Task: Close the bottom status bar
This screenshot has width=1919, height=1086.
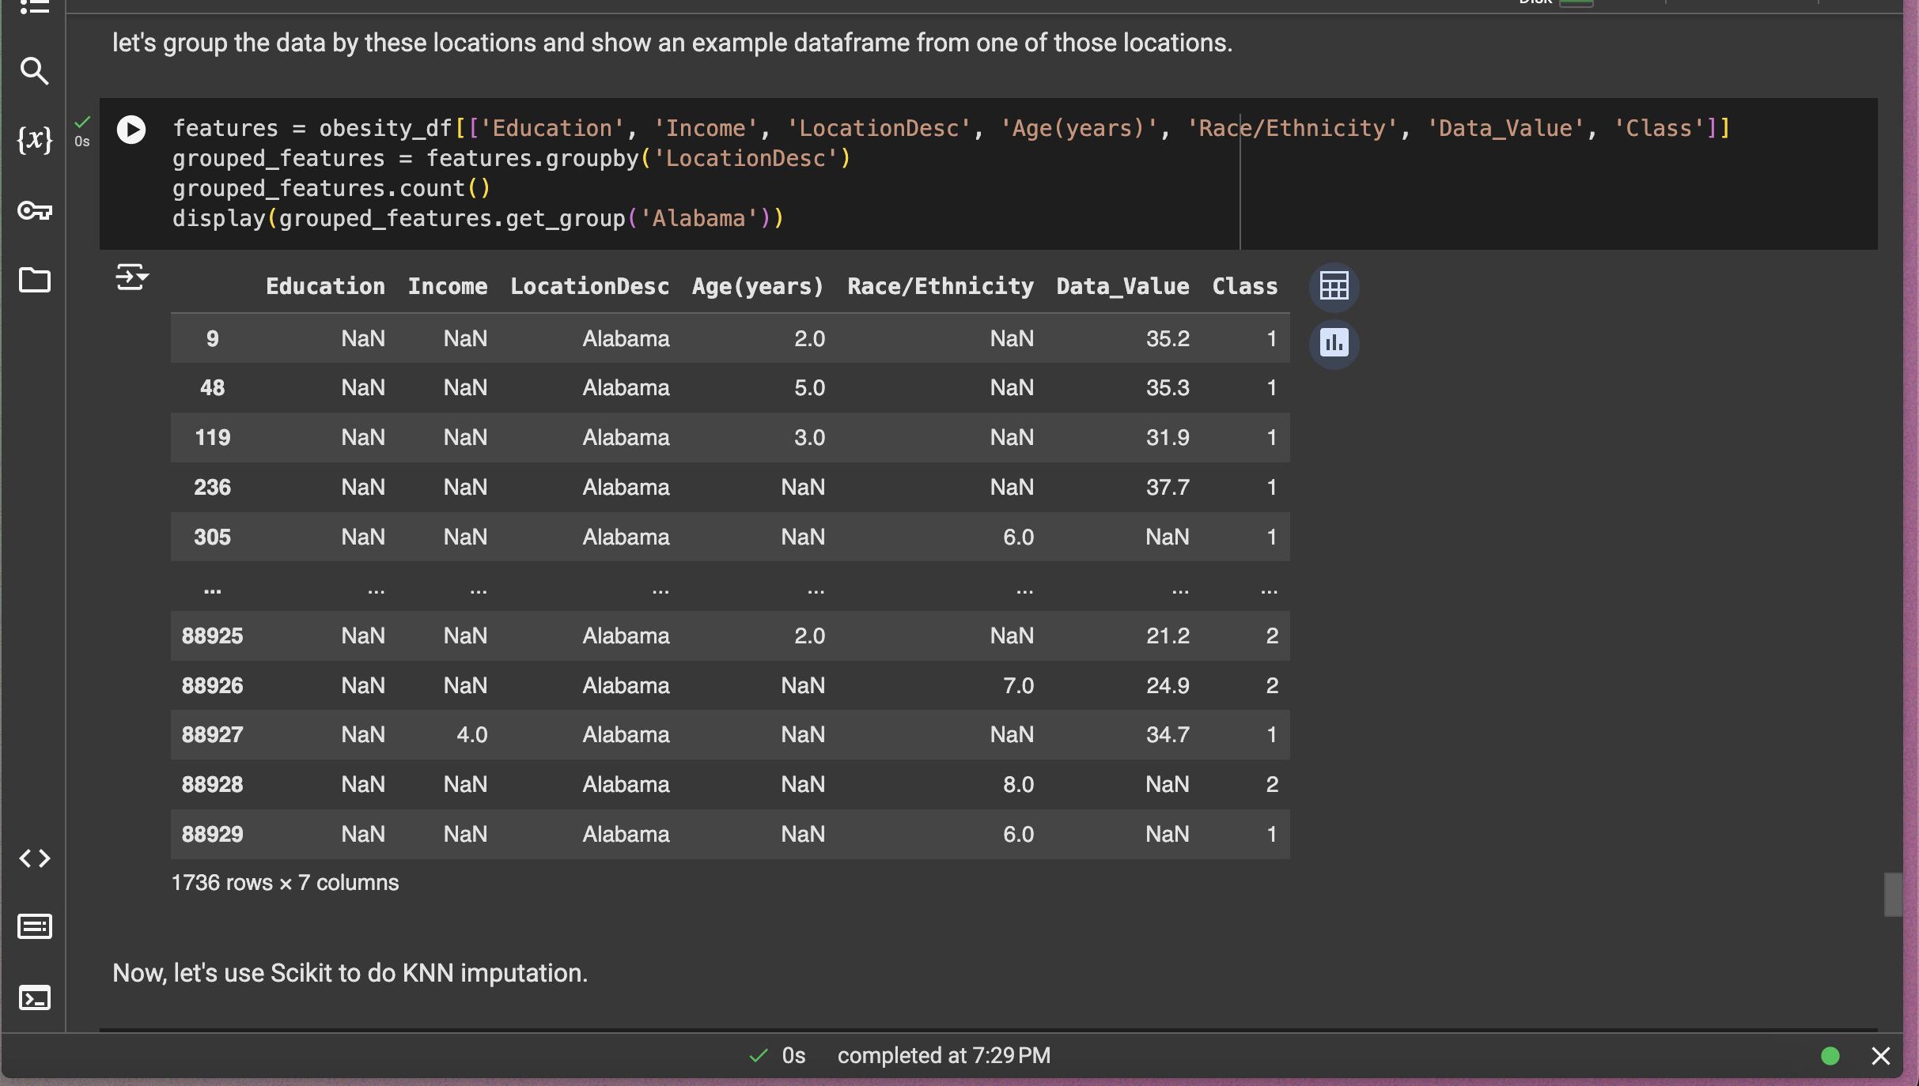Action: coord(1881,1056)
